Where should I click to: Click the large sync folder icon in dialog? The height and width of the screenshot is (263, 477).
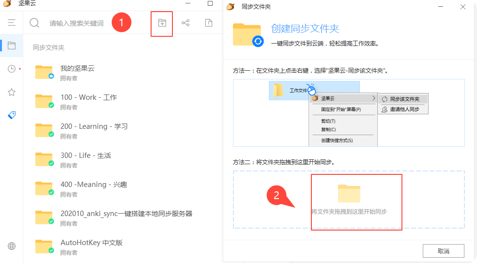pos(248,35)
